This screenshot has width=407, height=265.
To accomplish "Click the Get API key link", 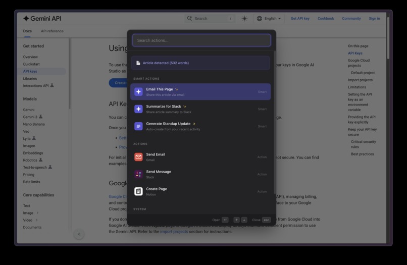I will pyautogui.click(x=300, y=19).
